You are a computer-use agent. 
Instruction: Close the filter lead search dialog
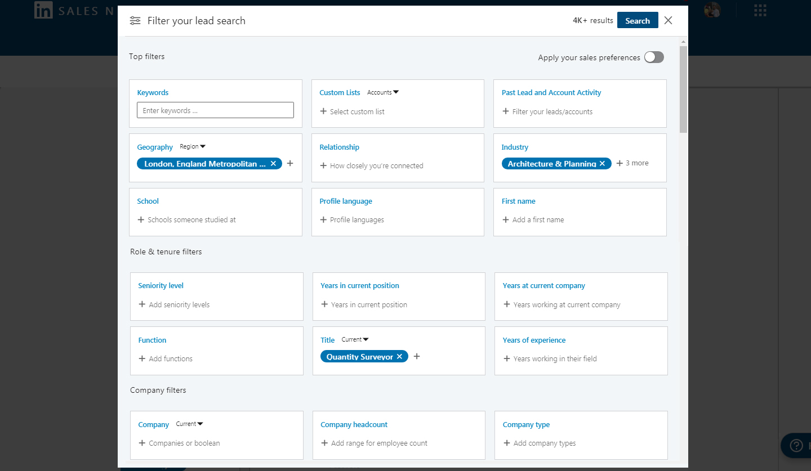668,21
